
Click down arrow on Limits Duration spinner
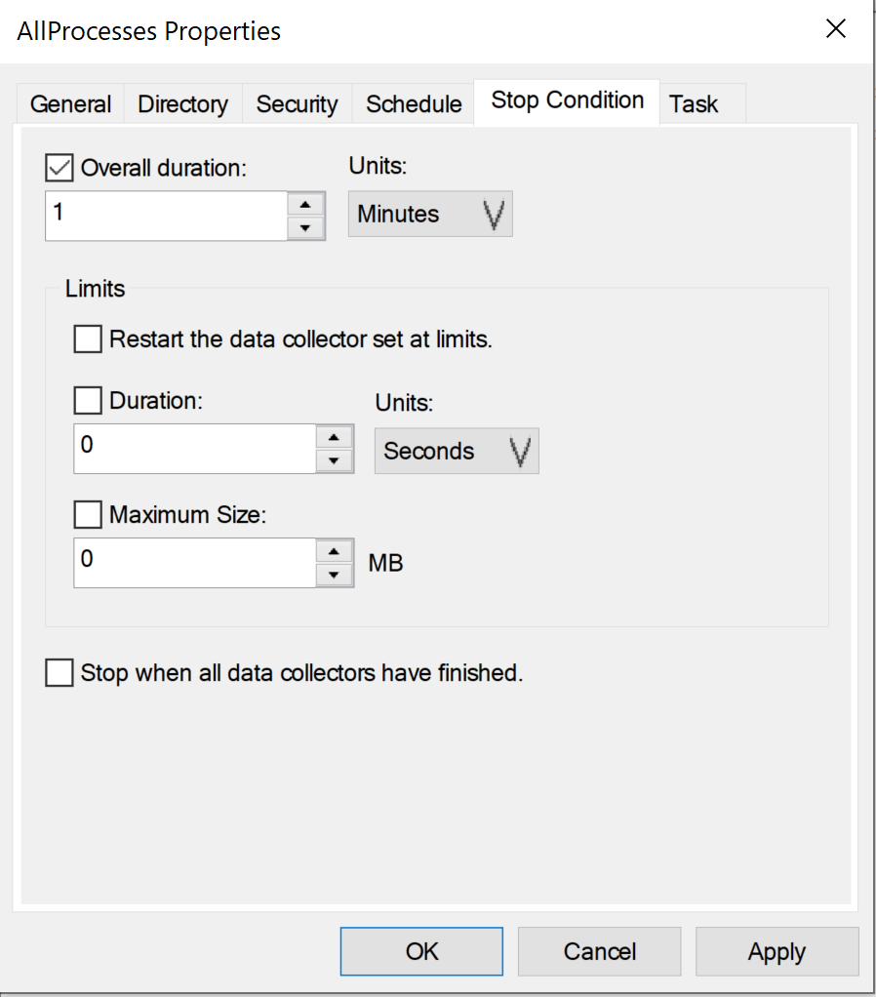click(x=335, y=460)
